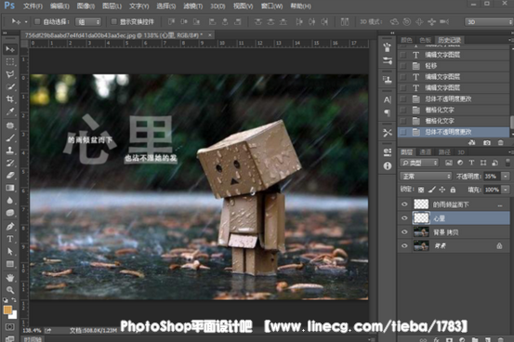
Task: Toggle visibility of the locked 背景 layer
Action: coord(404,245)
